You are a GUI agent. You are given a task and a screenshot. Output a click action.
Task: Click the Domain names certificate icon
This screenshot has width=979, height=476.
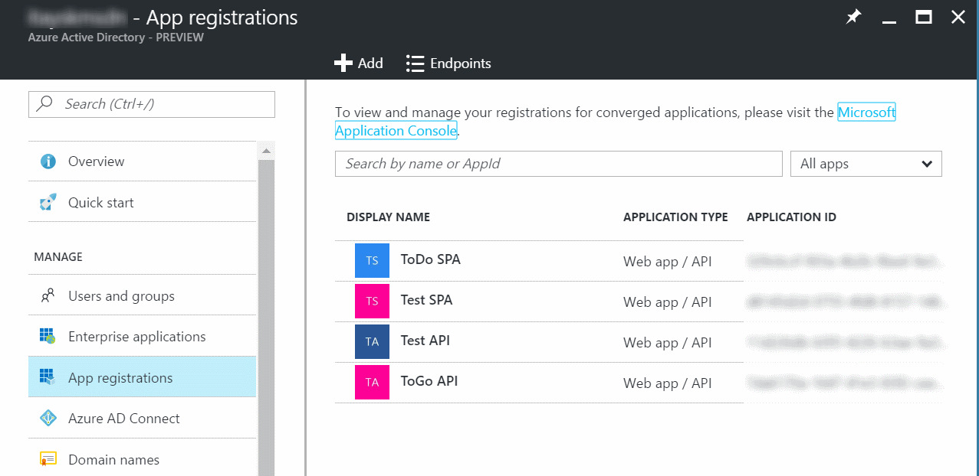pos(48,460)
